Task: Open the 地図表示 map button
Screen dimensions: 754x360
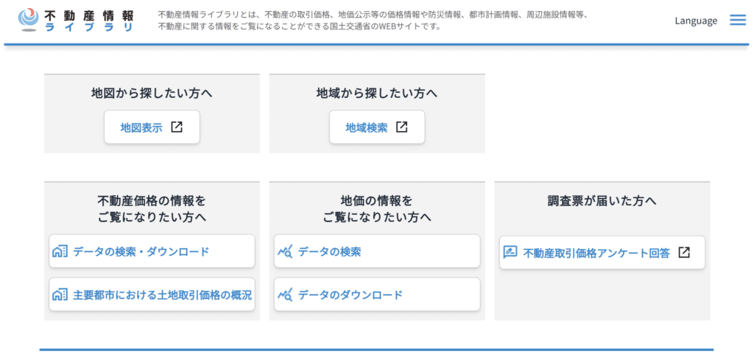Action: tap(142, 127)
